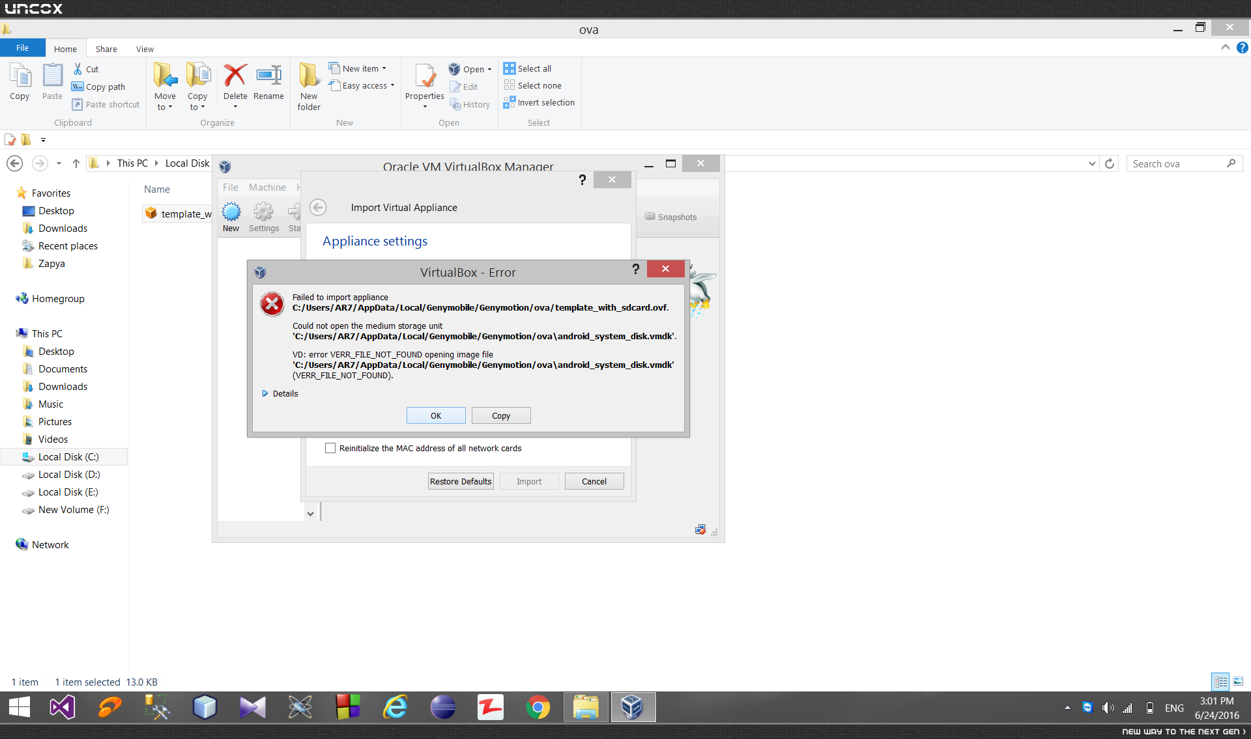Image resolution: width=1251 pixels, height=739 pixels.
Task: Click the Paste icon in ribbon
Action: pos(52,82)
